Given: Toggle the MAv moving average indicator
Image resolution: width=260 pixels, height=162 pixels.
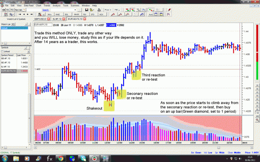Looking at the screenshot, I should (x=50, y=15).
